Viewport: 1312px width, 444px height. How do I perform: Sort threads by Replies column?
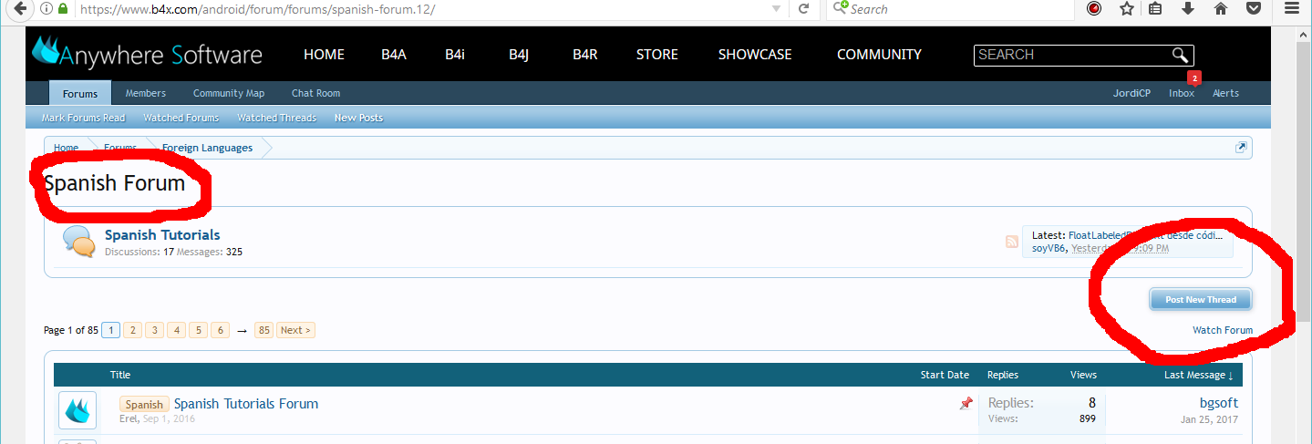pyautogui.click(x=1003, y=375)
